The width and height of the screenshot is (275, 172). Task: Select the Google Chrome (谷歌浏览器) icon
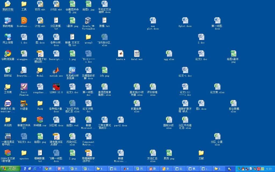8,54
